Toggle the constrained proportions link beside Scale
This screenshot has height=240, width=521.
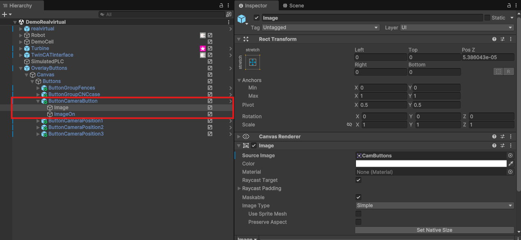[x=349, y=125]
